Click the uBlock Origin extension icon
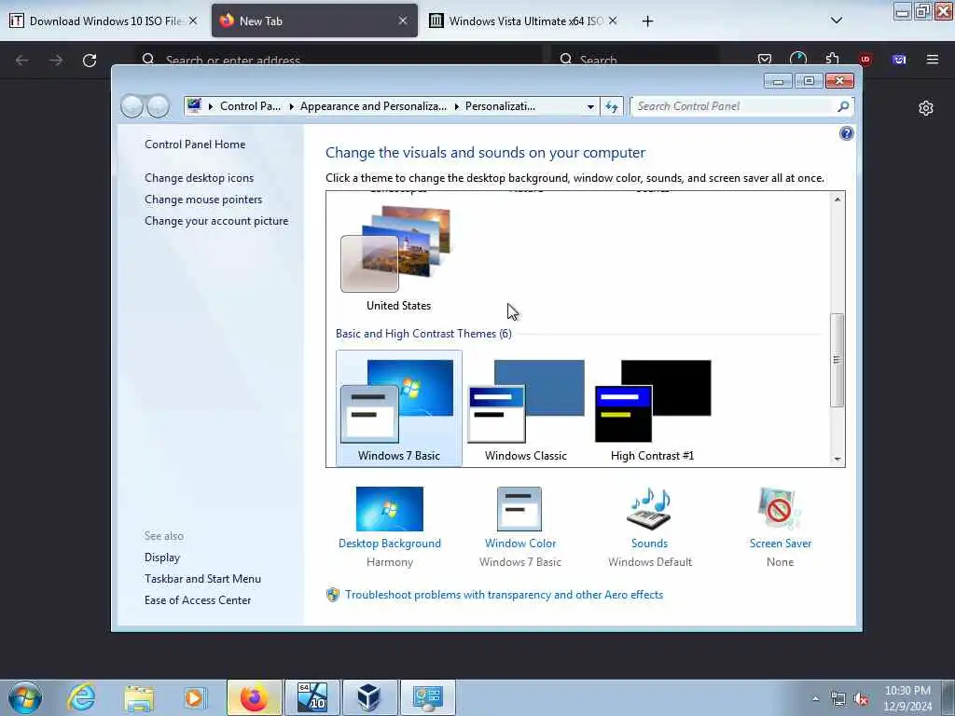Screen dimensions: 955x716 pyautogui.click(x=865, y=59)
